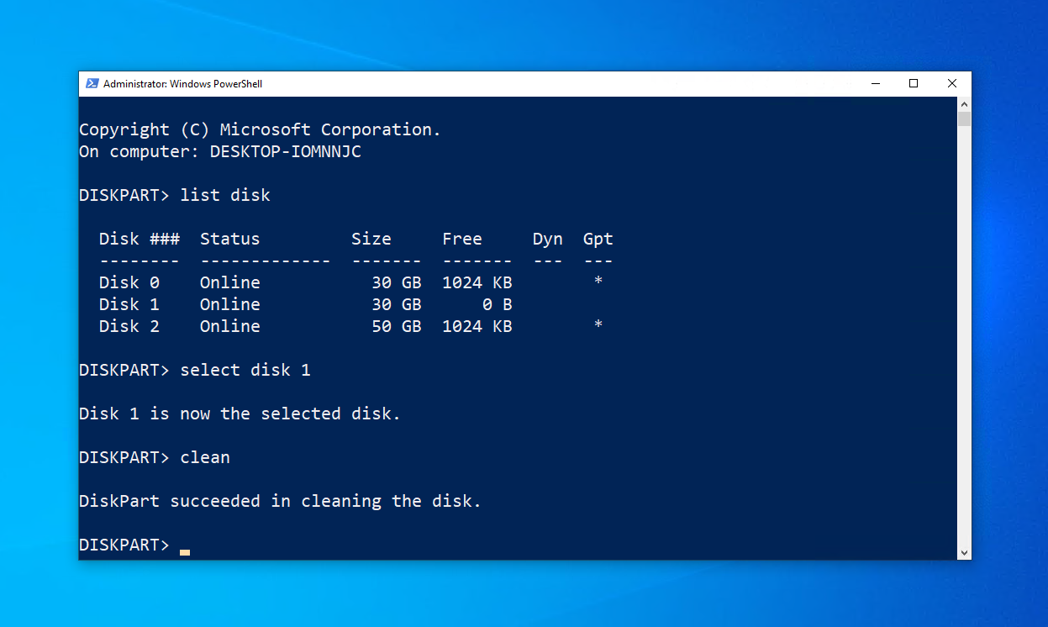This screenshot has width=1048, height=627.
Task: Click the 'Status' column header
Action: point(229,239)
